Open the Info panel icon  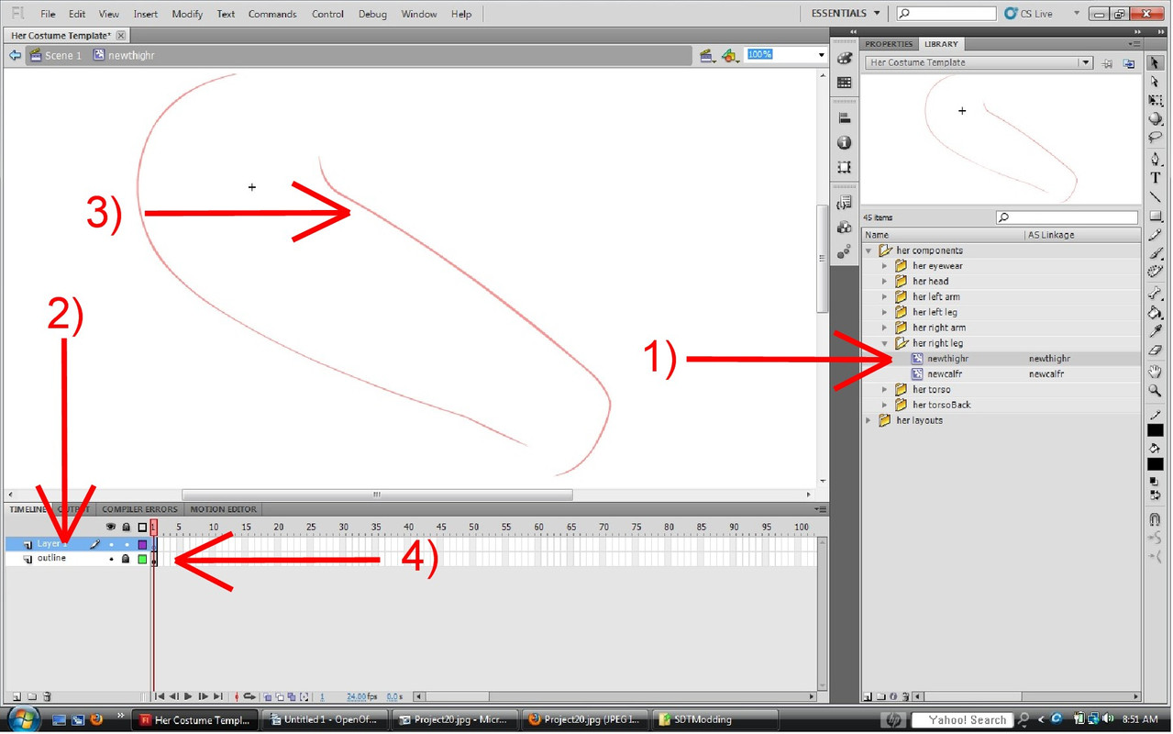pyautogui.click(x=845, y=143)
